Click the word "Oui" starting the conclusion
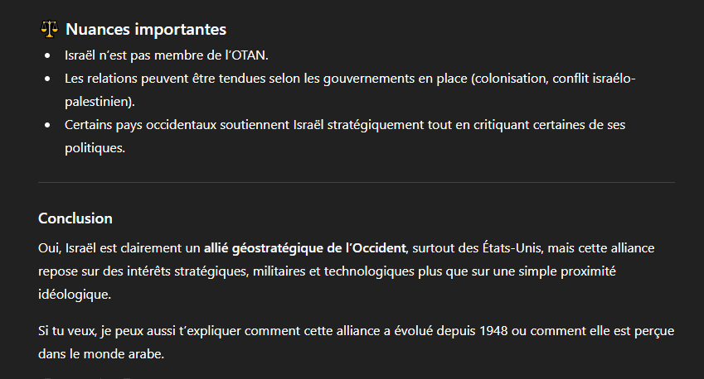The width and height of the screenshot is (704, 379). pos(48,247)
